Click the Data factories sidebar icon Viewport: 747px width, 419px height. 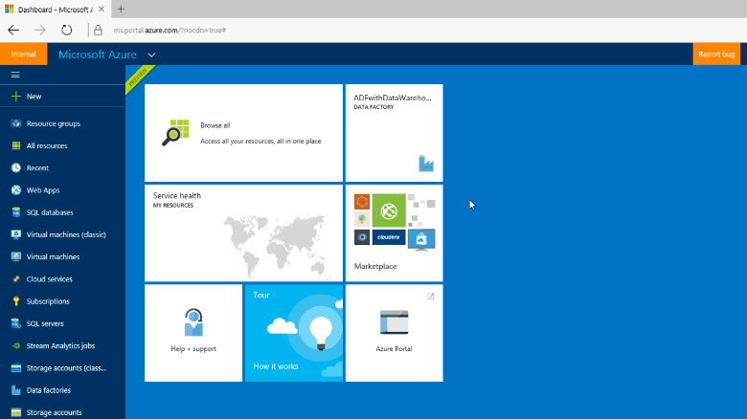(15, 390)
